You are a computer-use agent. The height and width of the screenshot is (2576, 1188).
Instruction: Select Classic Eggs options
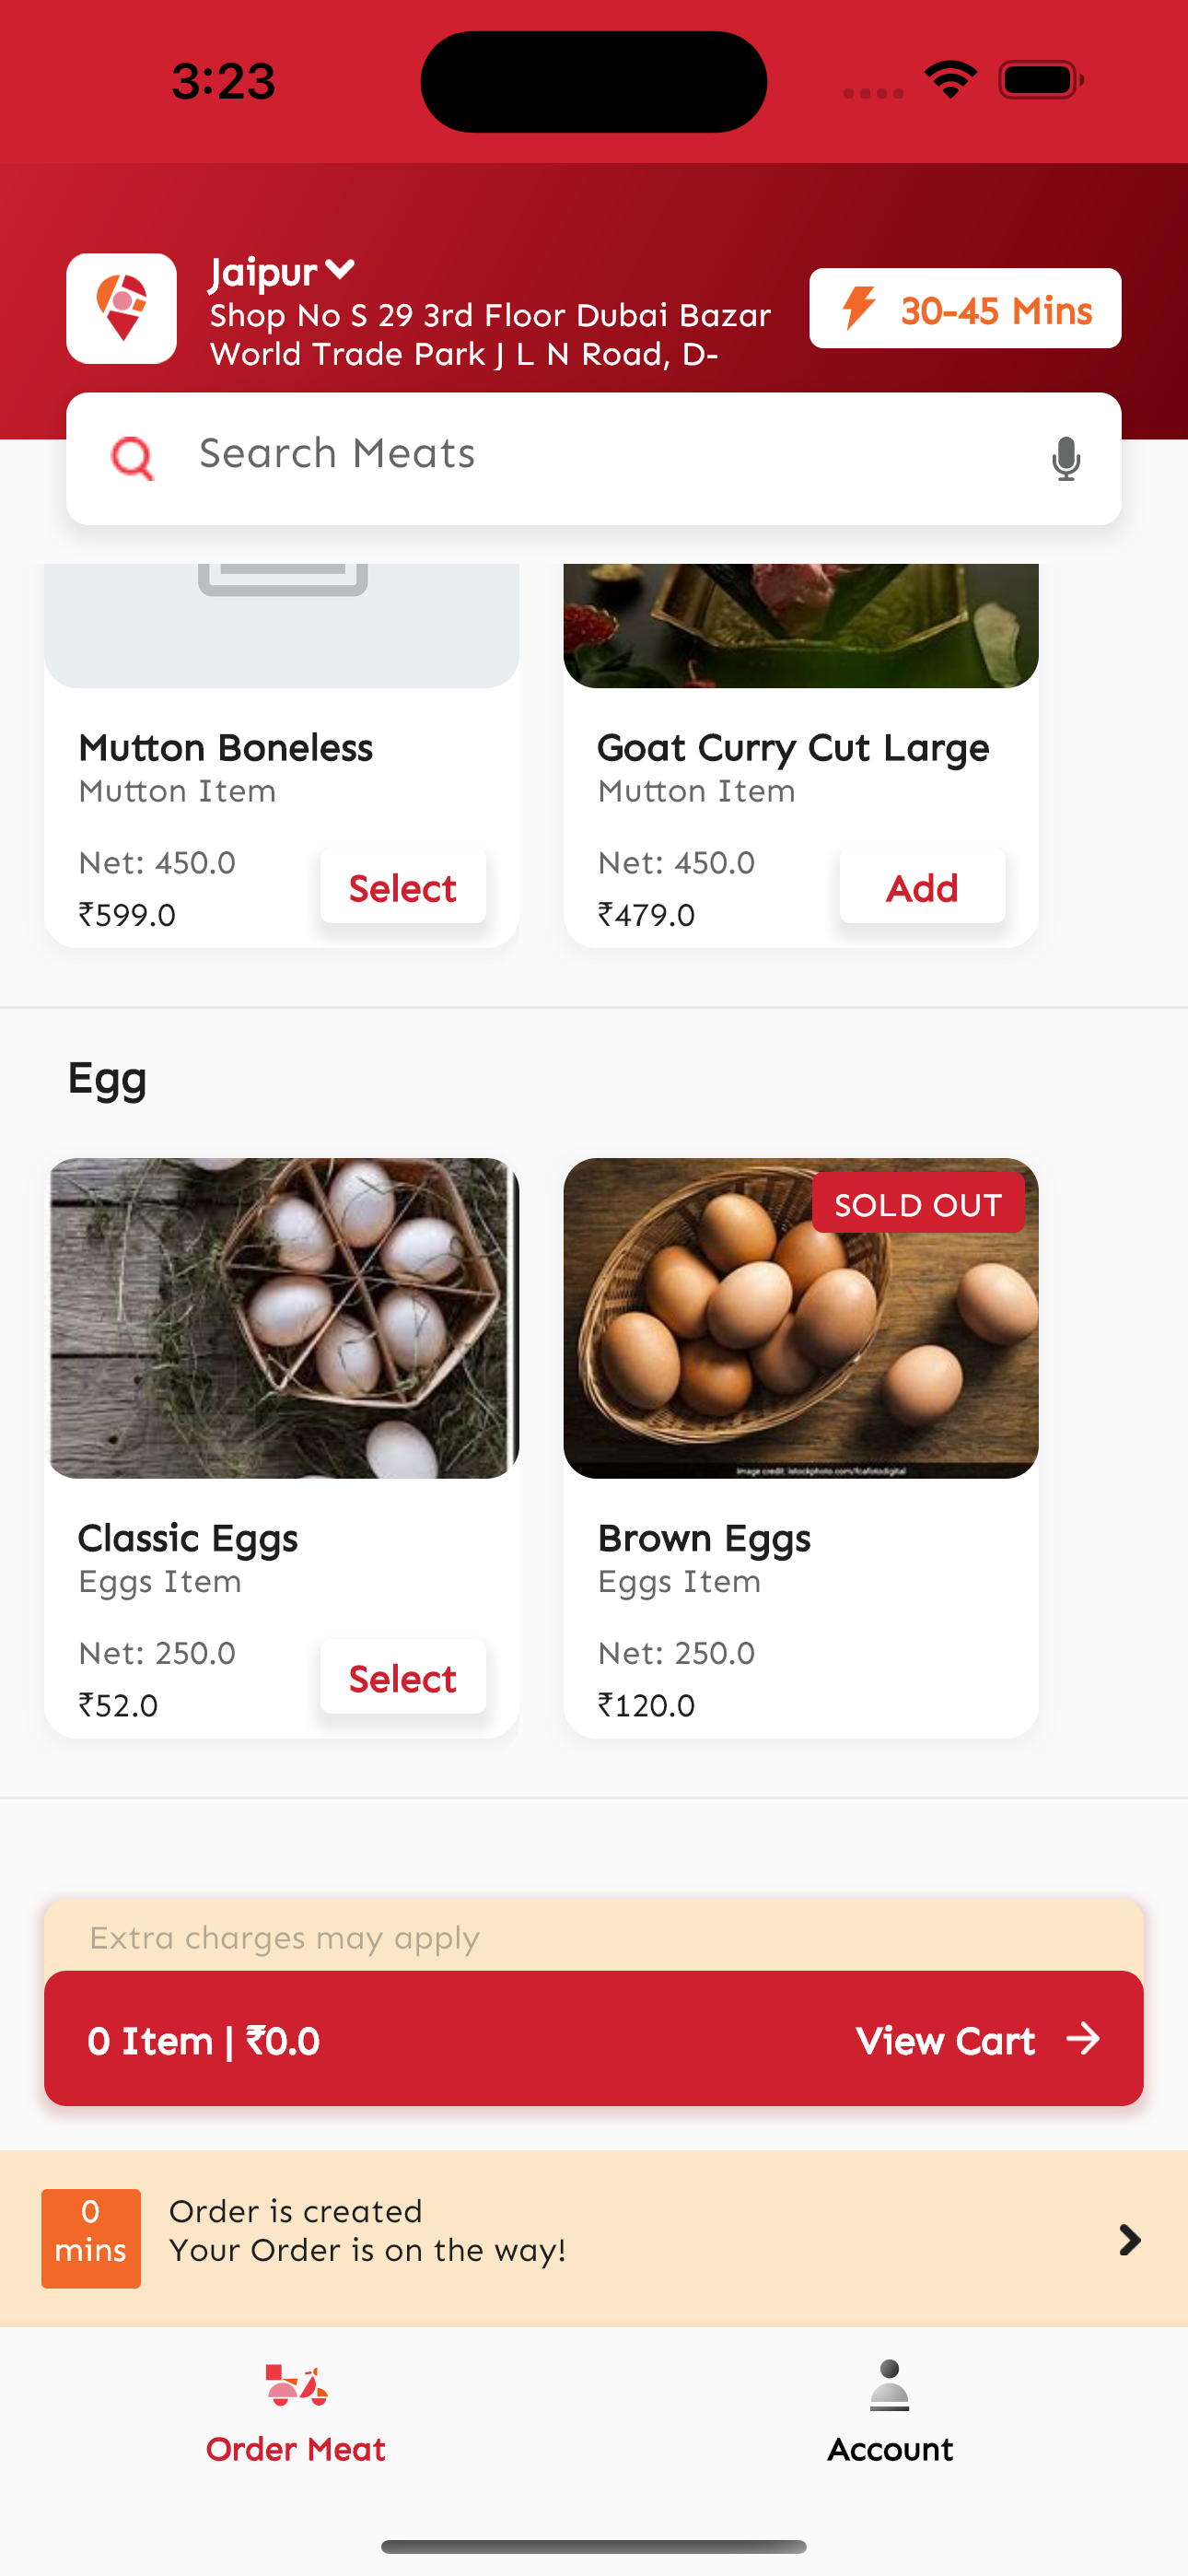pyautogui.click(x=403, y=1678)
